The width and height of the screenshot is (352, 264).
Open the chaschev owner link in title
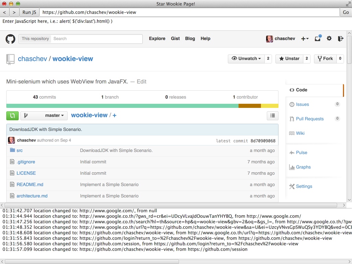tap(33, 59)
